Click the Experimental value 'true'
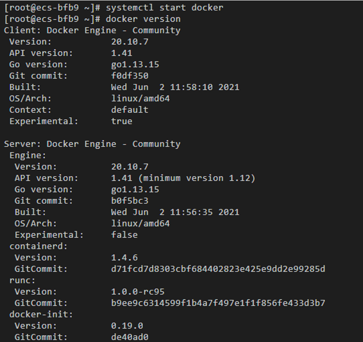The image size is (363, 342). point(121,121)
